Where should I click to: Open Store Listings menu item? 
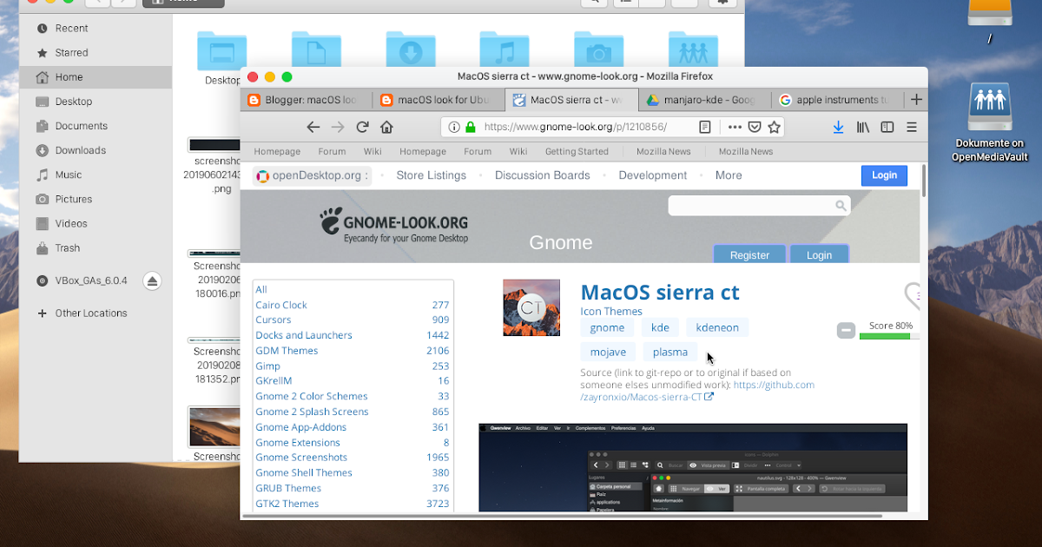click(x=431, y=175)
